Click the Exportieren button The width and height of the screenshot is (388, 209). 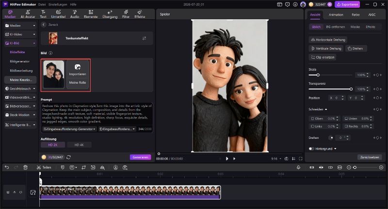click(x=347, y=4)
